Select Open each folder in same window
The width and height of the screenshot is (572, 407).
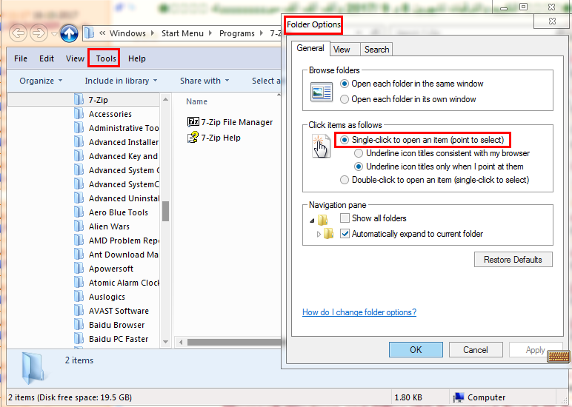click(344, 84)
